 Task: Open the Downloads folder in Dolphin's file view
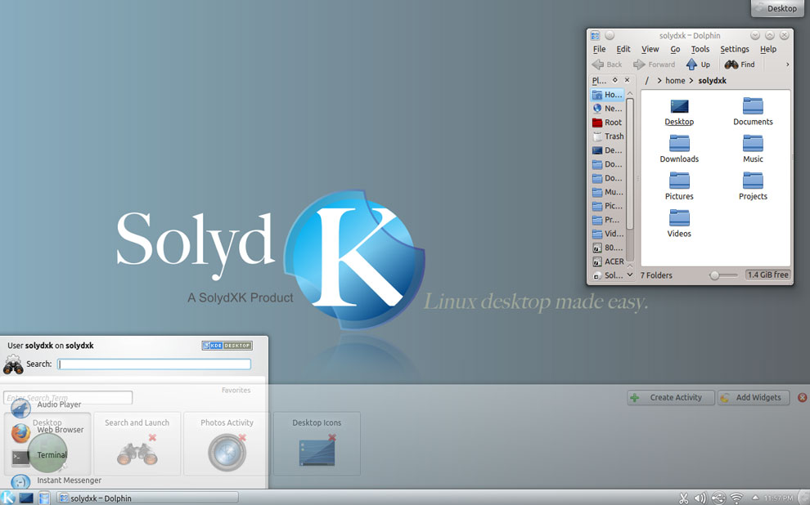pyautogui.click(x=679, y=150)
